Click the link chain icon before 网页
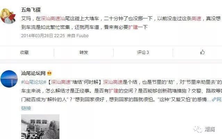 tap(214, 99)
